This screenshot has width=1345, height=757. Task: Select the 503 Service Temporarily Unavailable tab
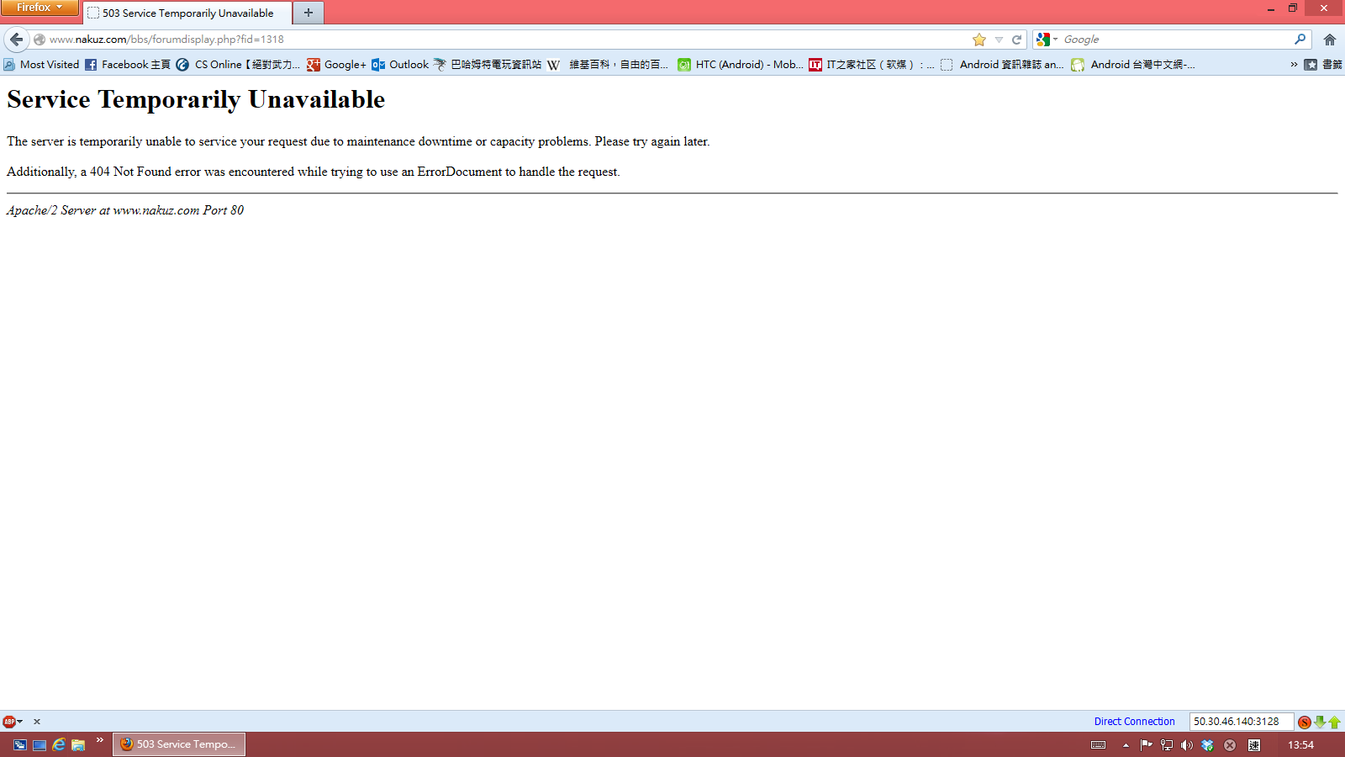coord(187,13)
